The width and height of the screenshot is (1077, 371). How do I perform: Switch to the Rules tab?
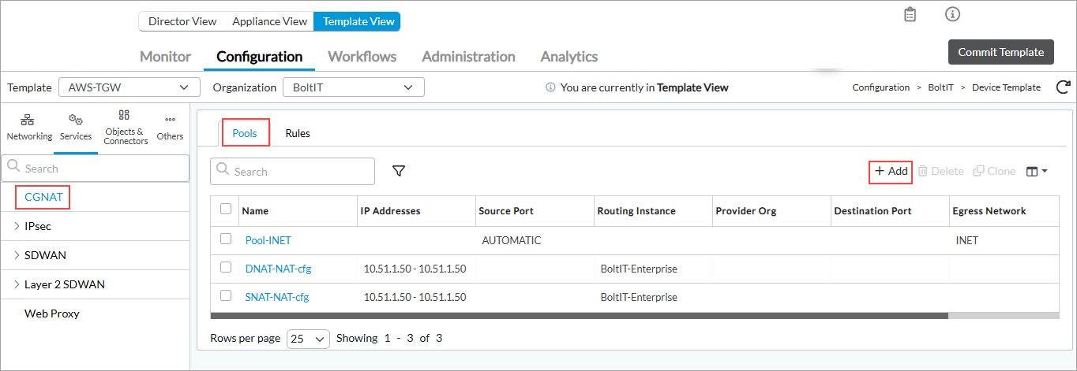point(298,133)
